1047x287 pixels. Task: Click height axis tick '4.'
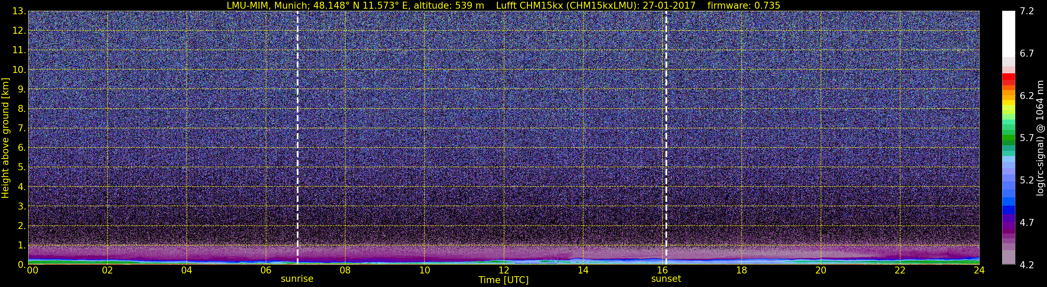coord(22,187)
